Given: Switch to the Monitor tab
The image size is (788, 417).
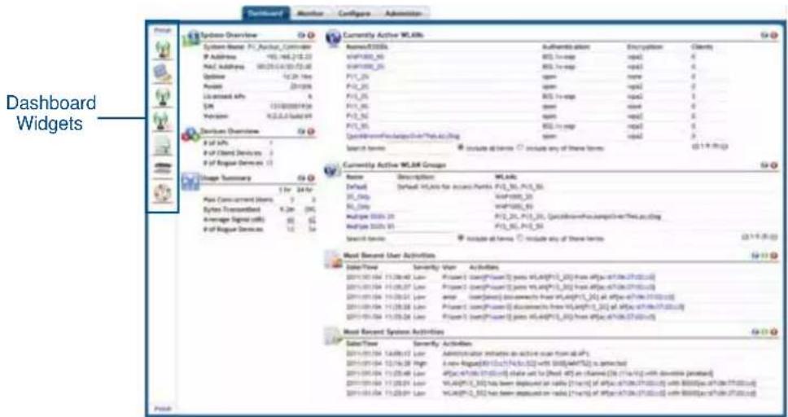Looking at the screenshot, I should pos(311,14).
